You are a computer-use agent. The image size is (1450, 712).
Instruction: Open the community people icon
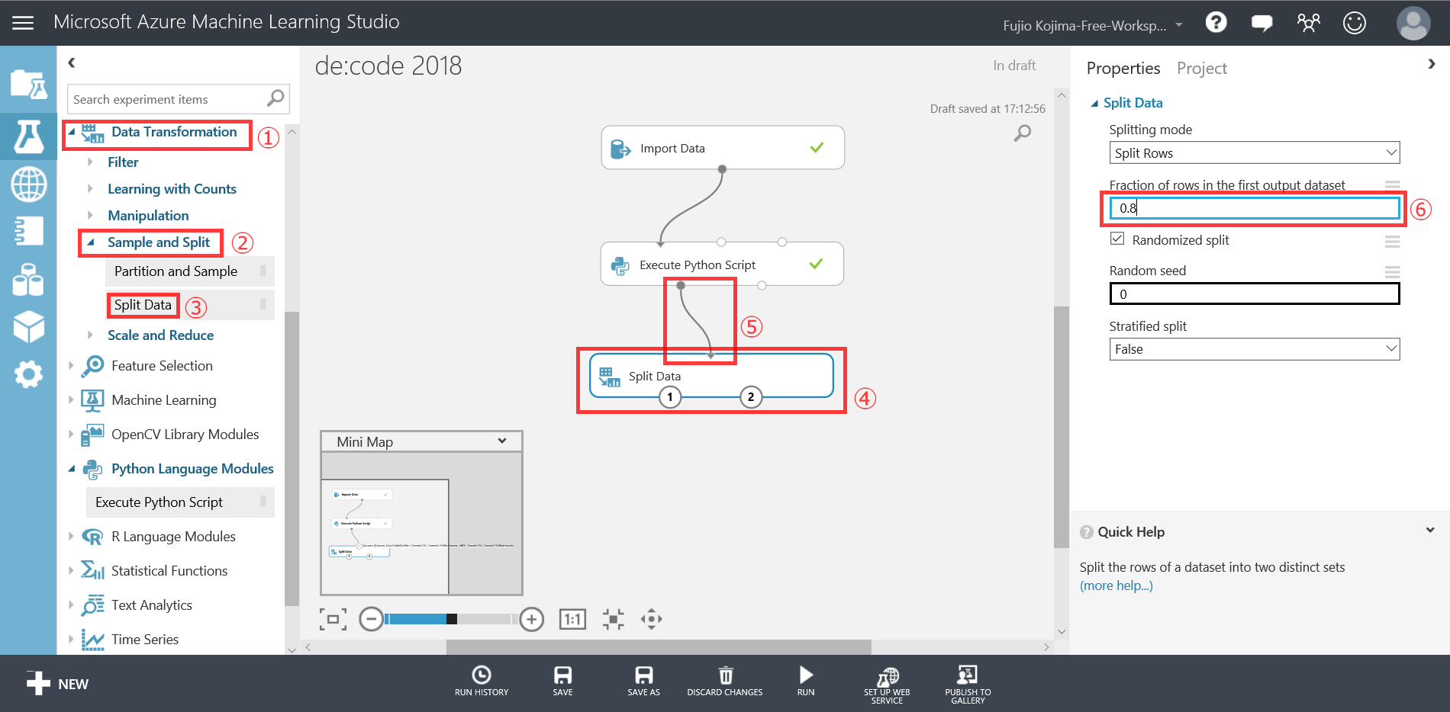(x=1308, y=23)
